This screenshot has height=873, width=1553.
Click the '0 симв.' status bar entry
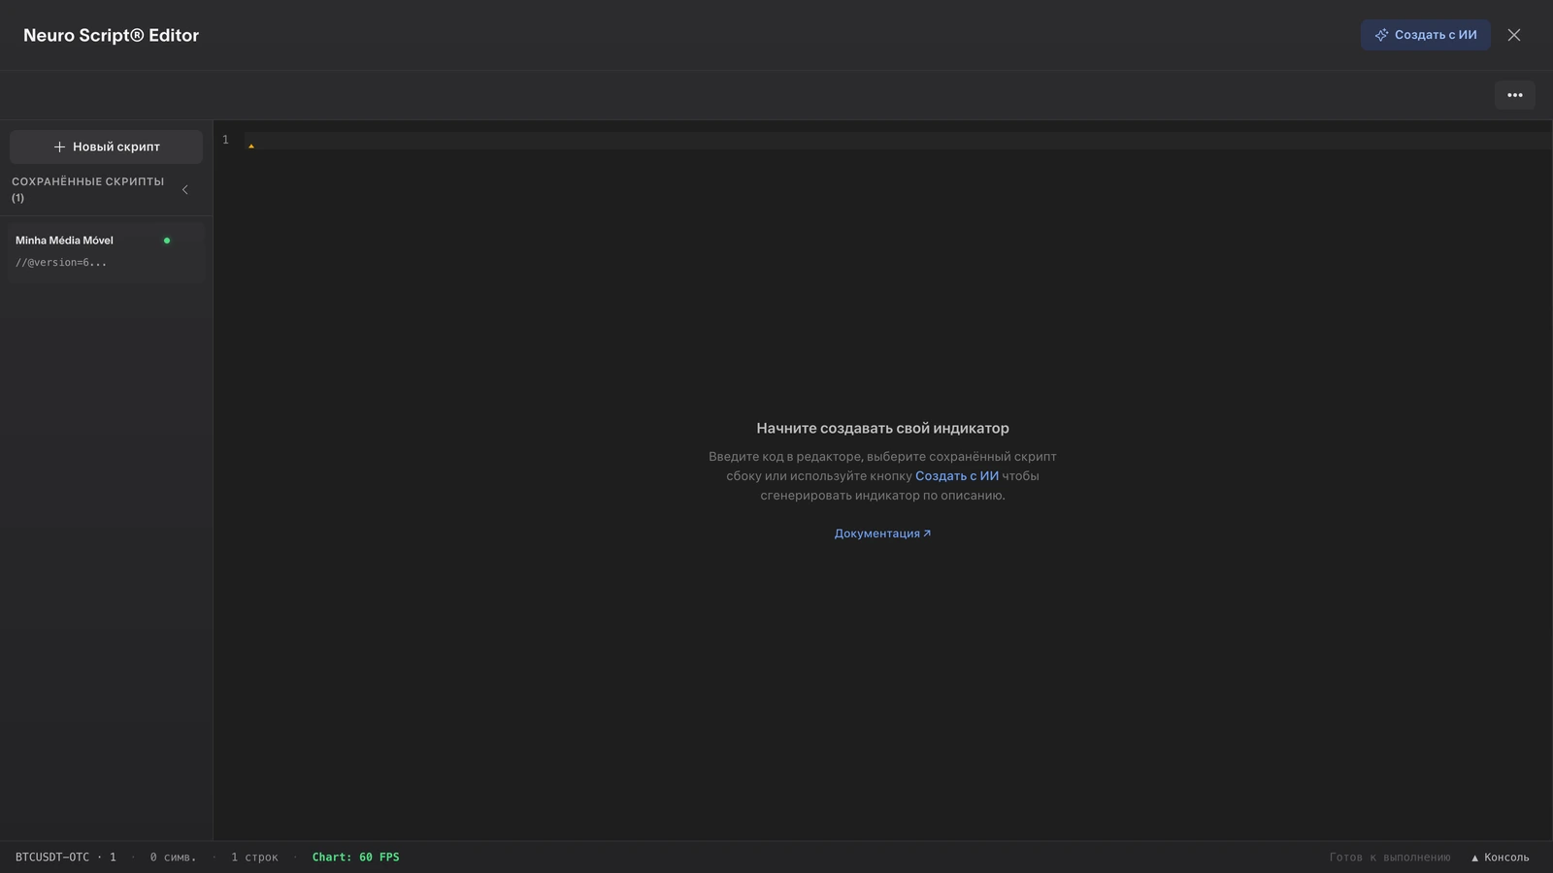[173, 857]
